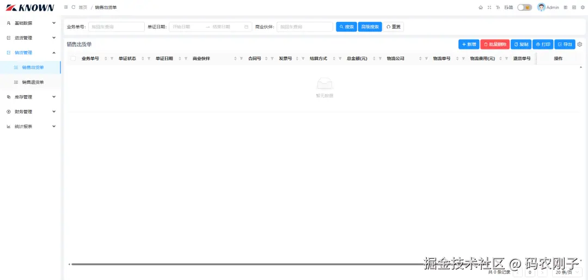Go to home via the house icon
The image size is (588, 280).
tap(481, 8)
